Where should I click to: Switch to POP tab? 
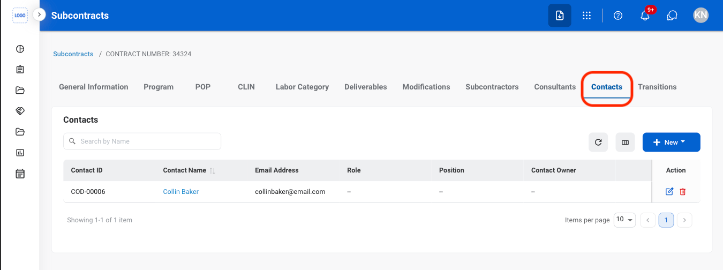point(203,87)
